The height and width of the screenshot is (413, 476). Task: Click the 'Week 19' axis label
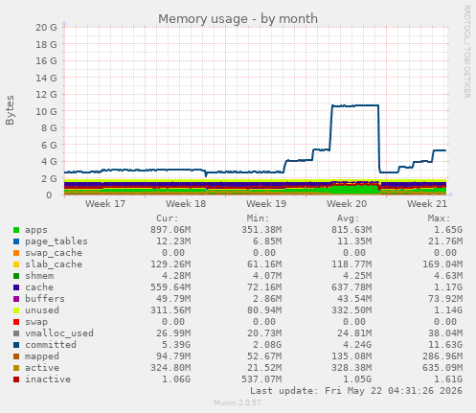click(266, 204)
